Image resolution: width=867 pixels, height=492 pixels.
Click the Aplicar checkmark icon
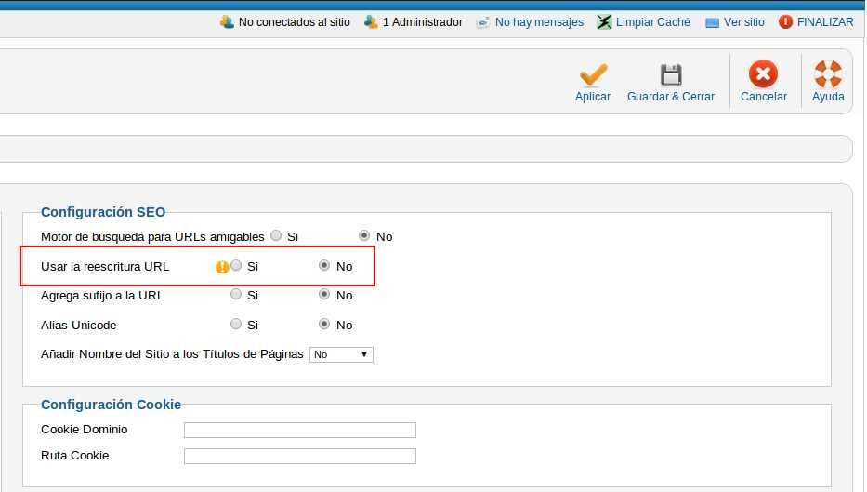point(593,74)
